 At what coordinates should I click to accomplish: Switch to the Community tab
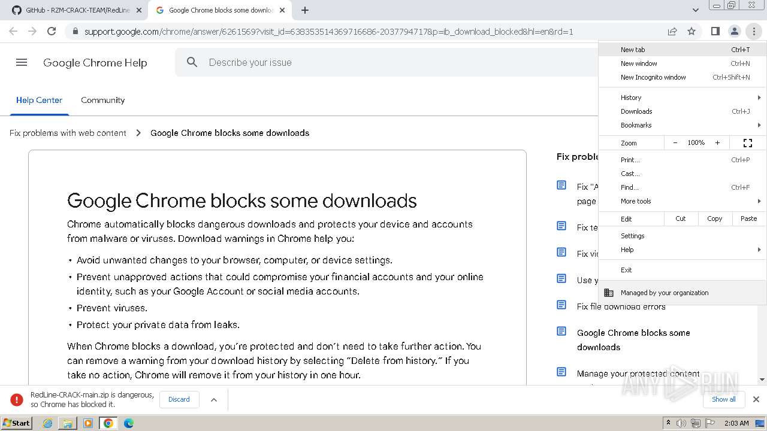point(103,100)
